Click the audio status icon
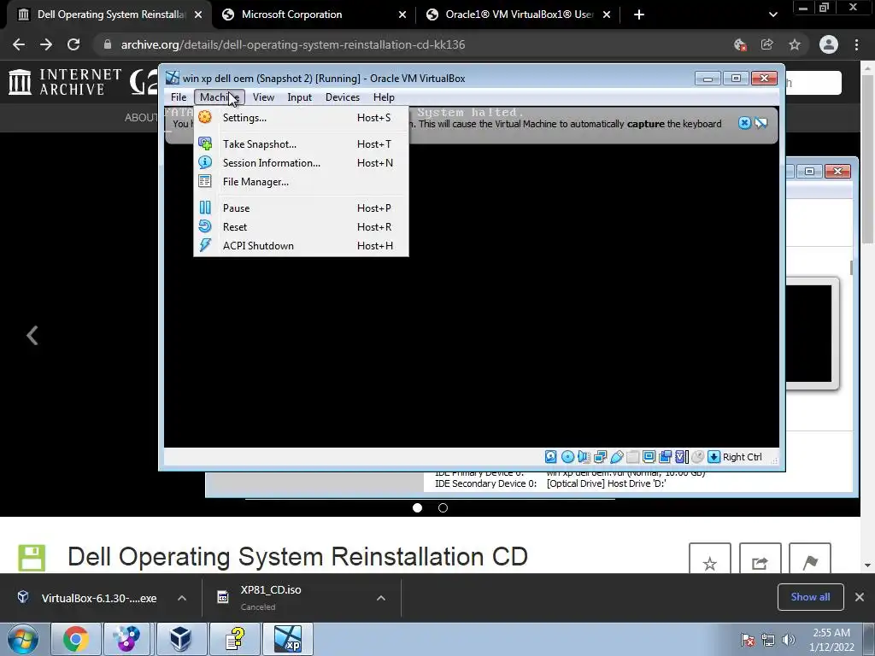Viewport: 875px width, 656px height. [584, 457]
